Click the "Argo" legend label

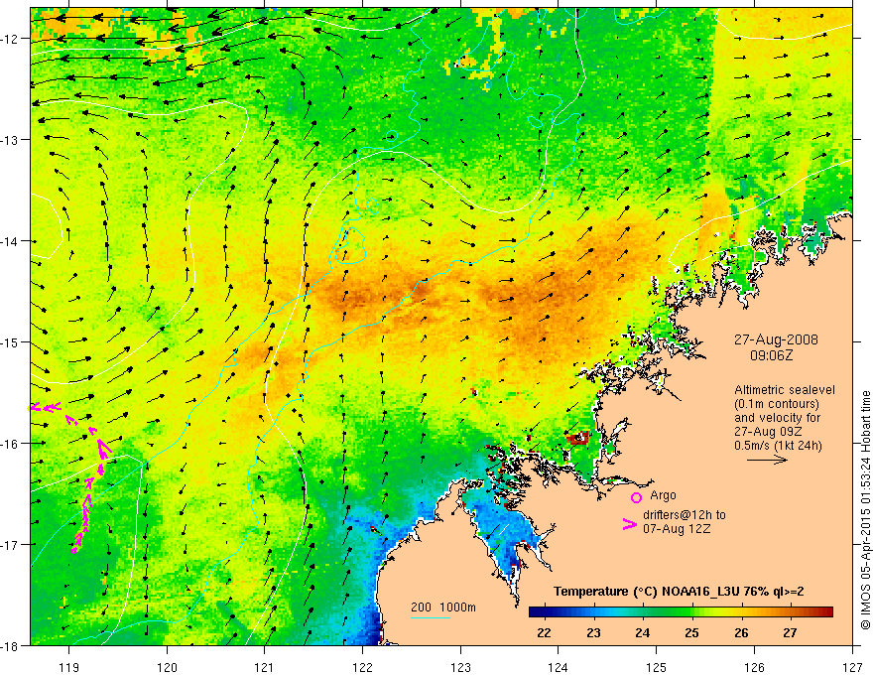pos(663,495)
